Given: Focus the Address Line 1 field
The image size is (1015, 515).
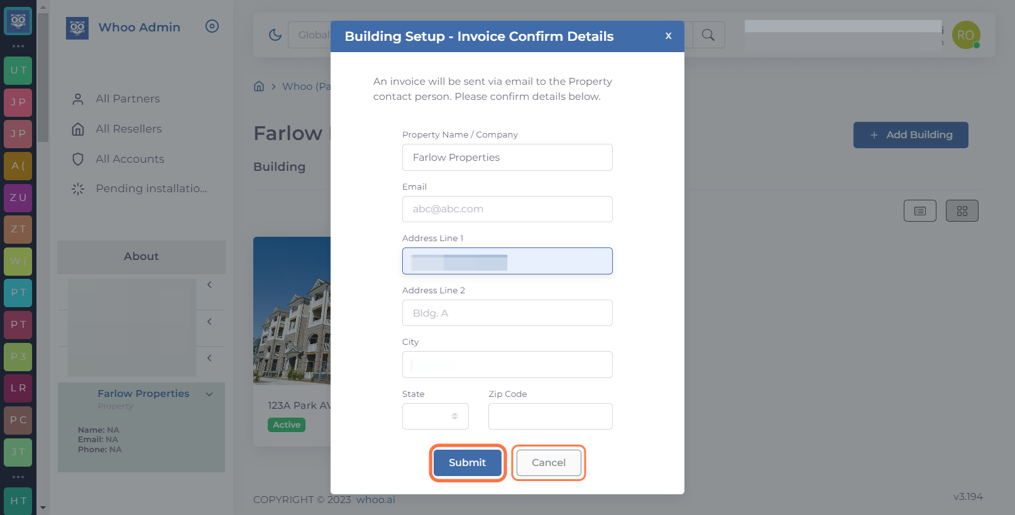Looking at the screenshot, I should [x=507, y=261].
